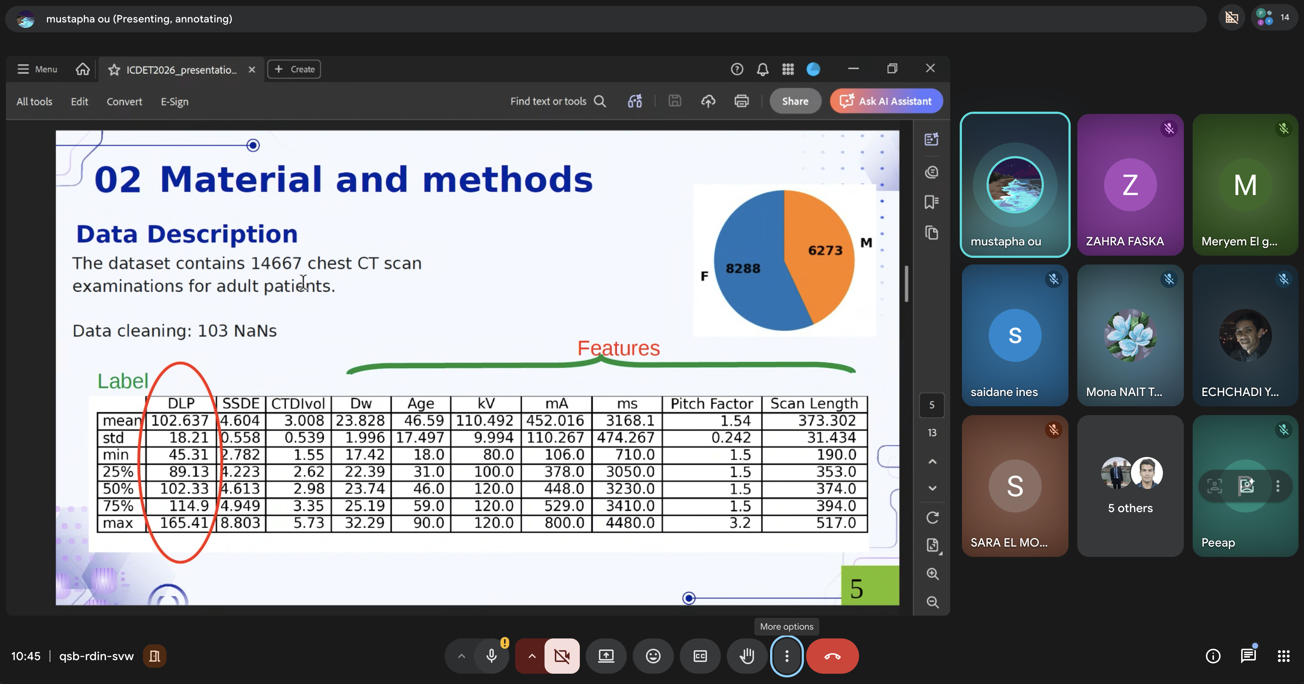Open the Acrobat account profile avatar
This screenshot has height=684, width=1304.
813,69
